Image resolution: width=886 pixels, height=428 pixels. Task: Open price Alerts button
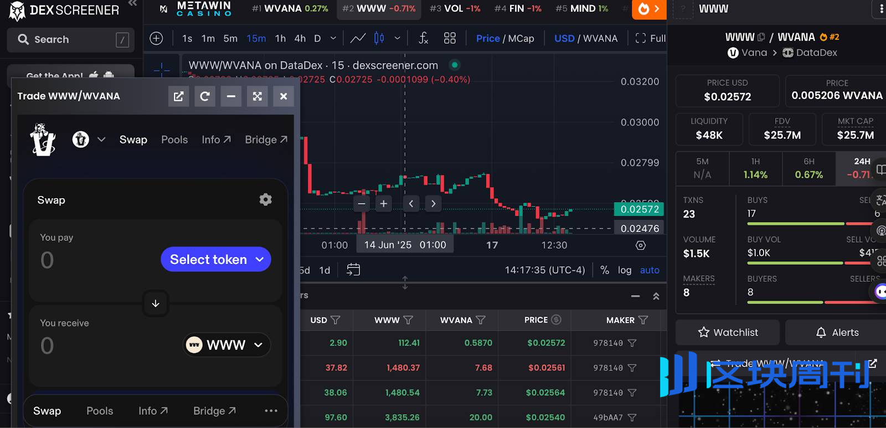click(x=836, y=332)
